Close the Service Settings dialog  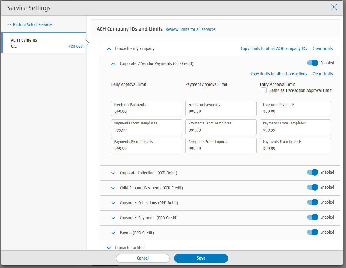coord(334,7)
